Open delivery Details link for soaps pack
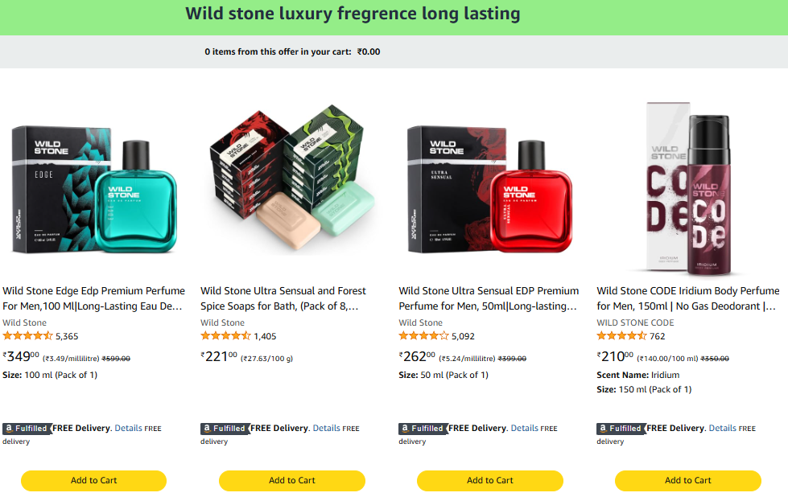 pyautogui.click(x=326, y=429)
